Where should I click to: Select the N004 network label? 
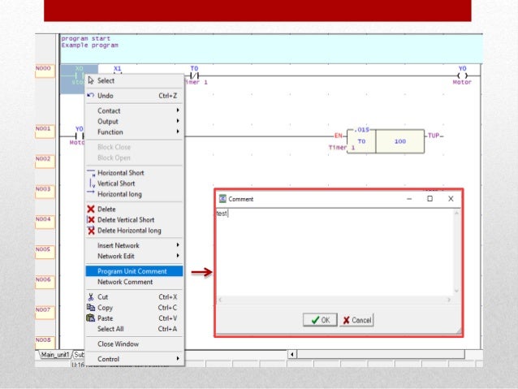(45, 222)
